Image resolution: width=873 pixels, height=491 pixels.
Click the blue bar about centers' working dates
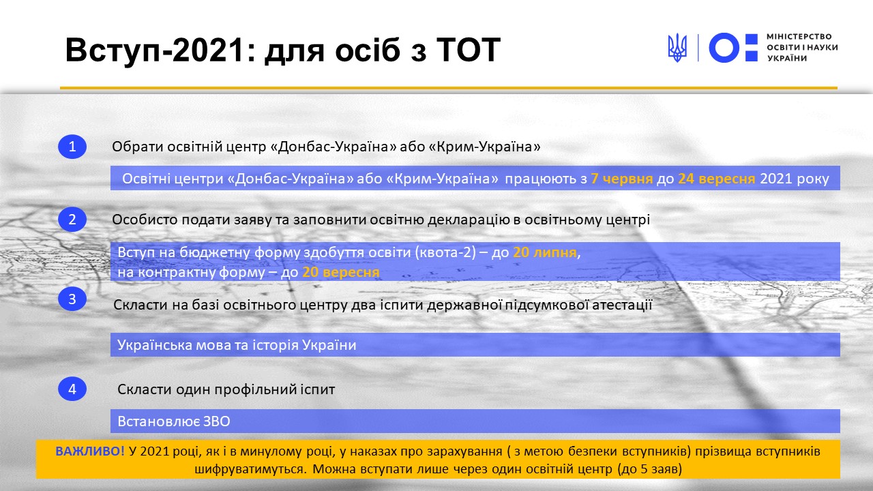(x=475, y=179)
